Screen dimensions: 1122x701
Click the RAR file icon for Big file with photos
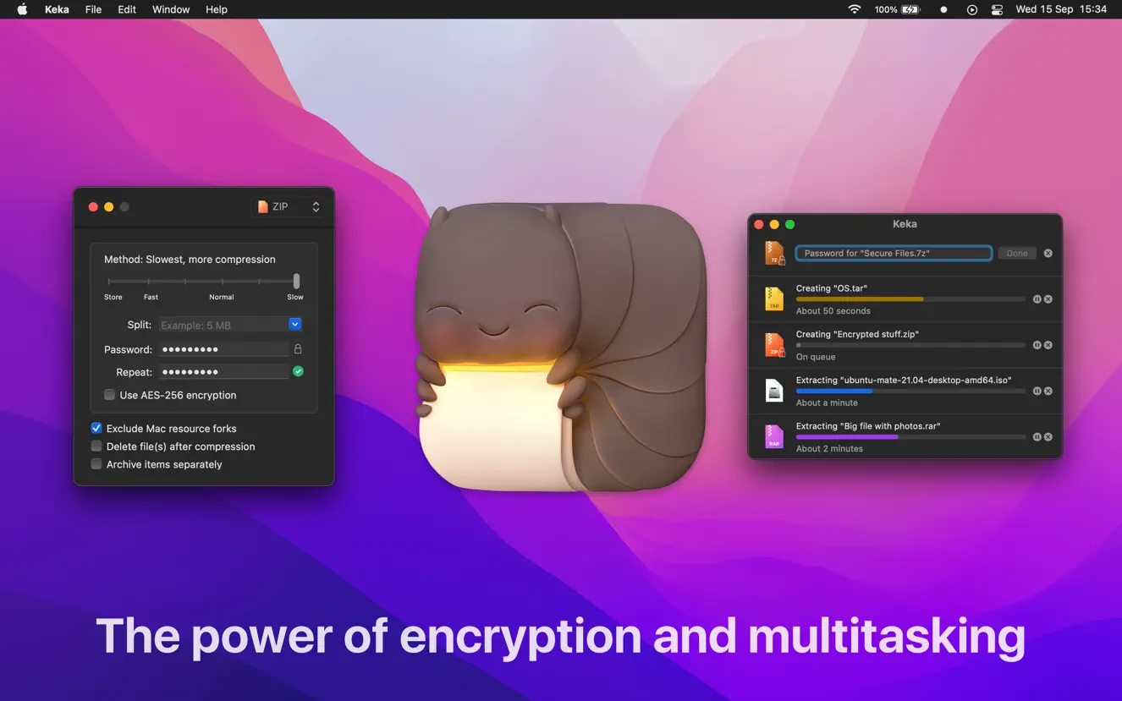(x=773, y=436)
